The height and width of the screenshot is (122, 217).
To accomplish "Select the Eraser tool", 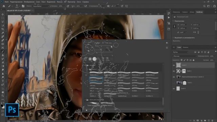I will 3,62.
